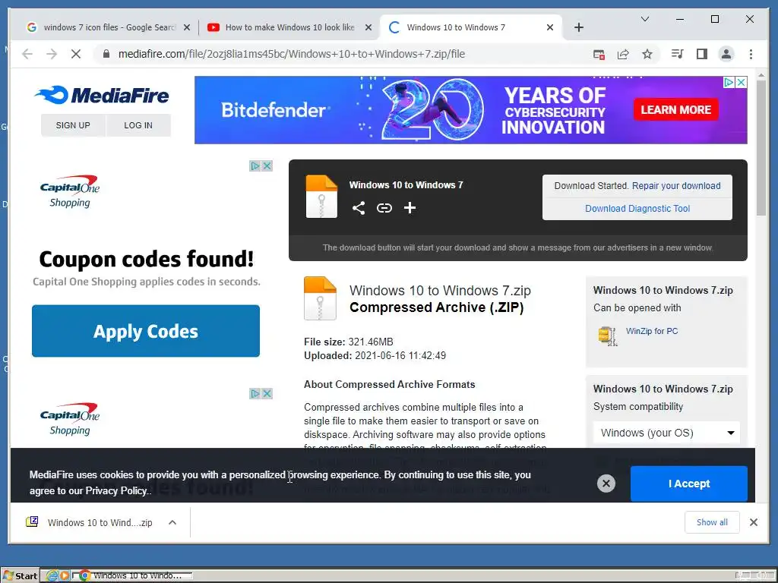
Task: Click the plus icon under file title
Action: 410,208
